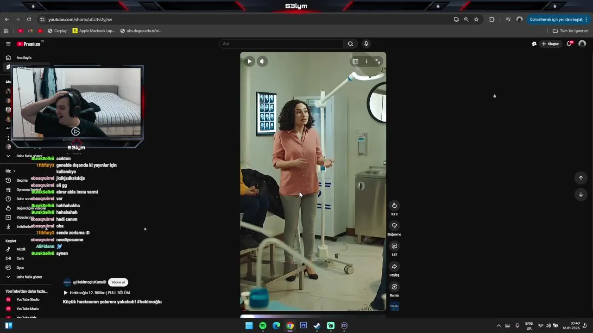Open YouTube notifications bell

[x=569, y=44]
